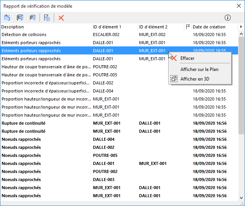Image resolution: width=245 pixels, height=206 pixels.
Task: Click the highlighted Eléments porteurs rapprochés row
Action: [119, 51]
